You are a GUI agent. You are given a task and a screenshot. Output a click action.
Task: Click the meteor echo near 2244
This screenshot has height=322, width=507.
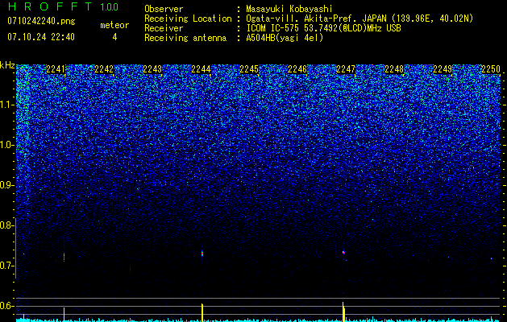point(202,254)
